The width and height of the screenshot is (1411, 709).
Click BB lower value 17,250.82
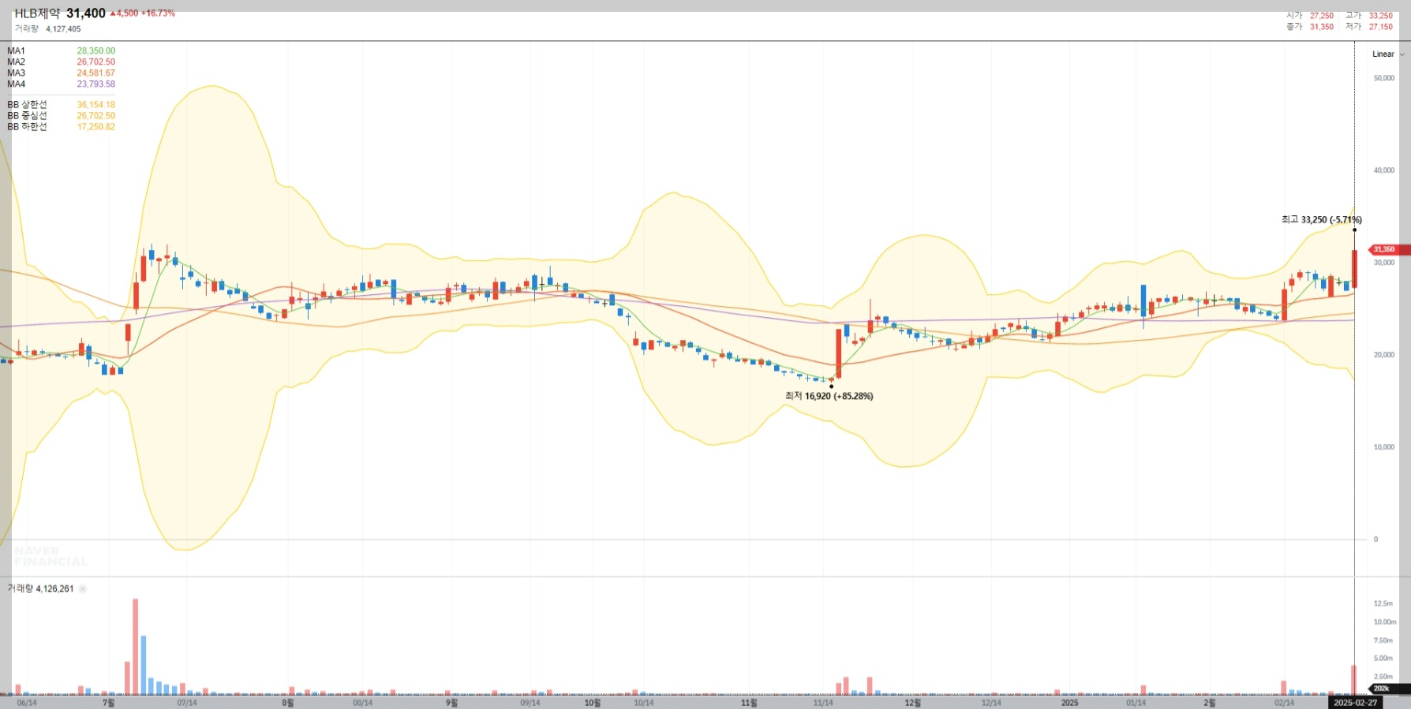(x=95, y=127)
